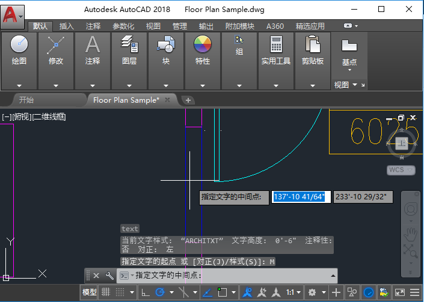This screenshot has width=424, height=302.
Task: Open the 块 (Block) panel icon
Action: pos(166,44)
